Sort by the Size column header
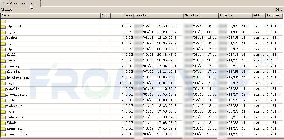 click(x=122, y=15)
